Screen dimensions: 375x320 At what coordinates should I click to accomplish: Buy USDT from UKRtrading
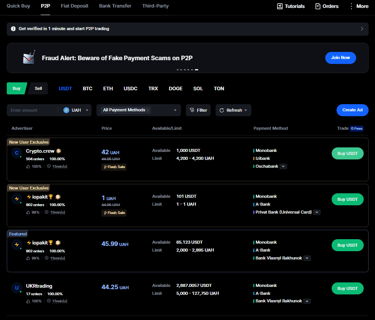[x=347, y=288]
